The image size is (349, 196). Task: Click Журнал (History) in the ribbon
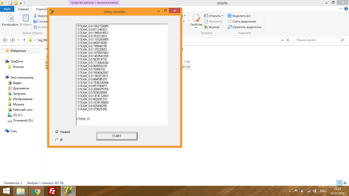212,27
